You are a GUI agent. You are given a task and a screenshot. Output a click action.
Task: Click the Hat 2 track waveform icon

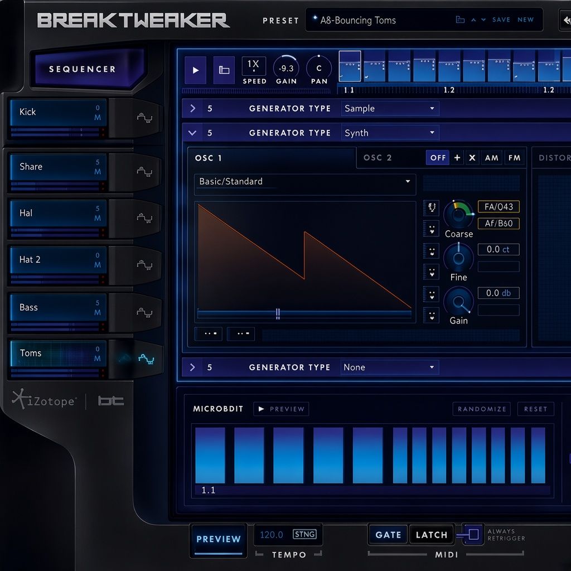[x=144, y=265]
